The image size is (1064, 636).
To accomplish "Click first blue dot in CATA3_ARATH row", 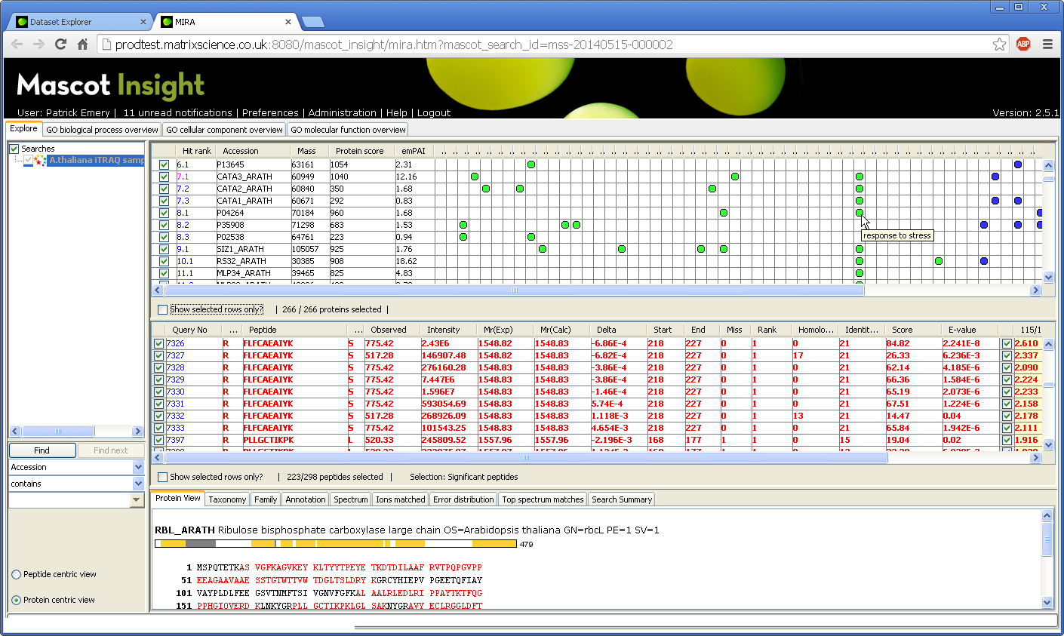I will (995, 177).
